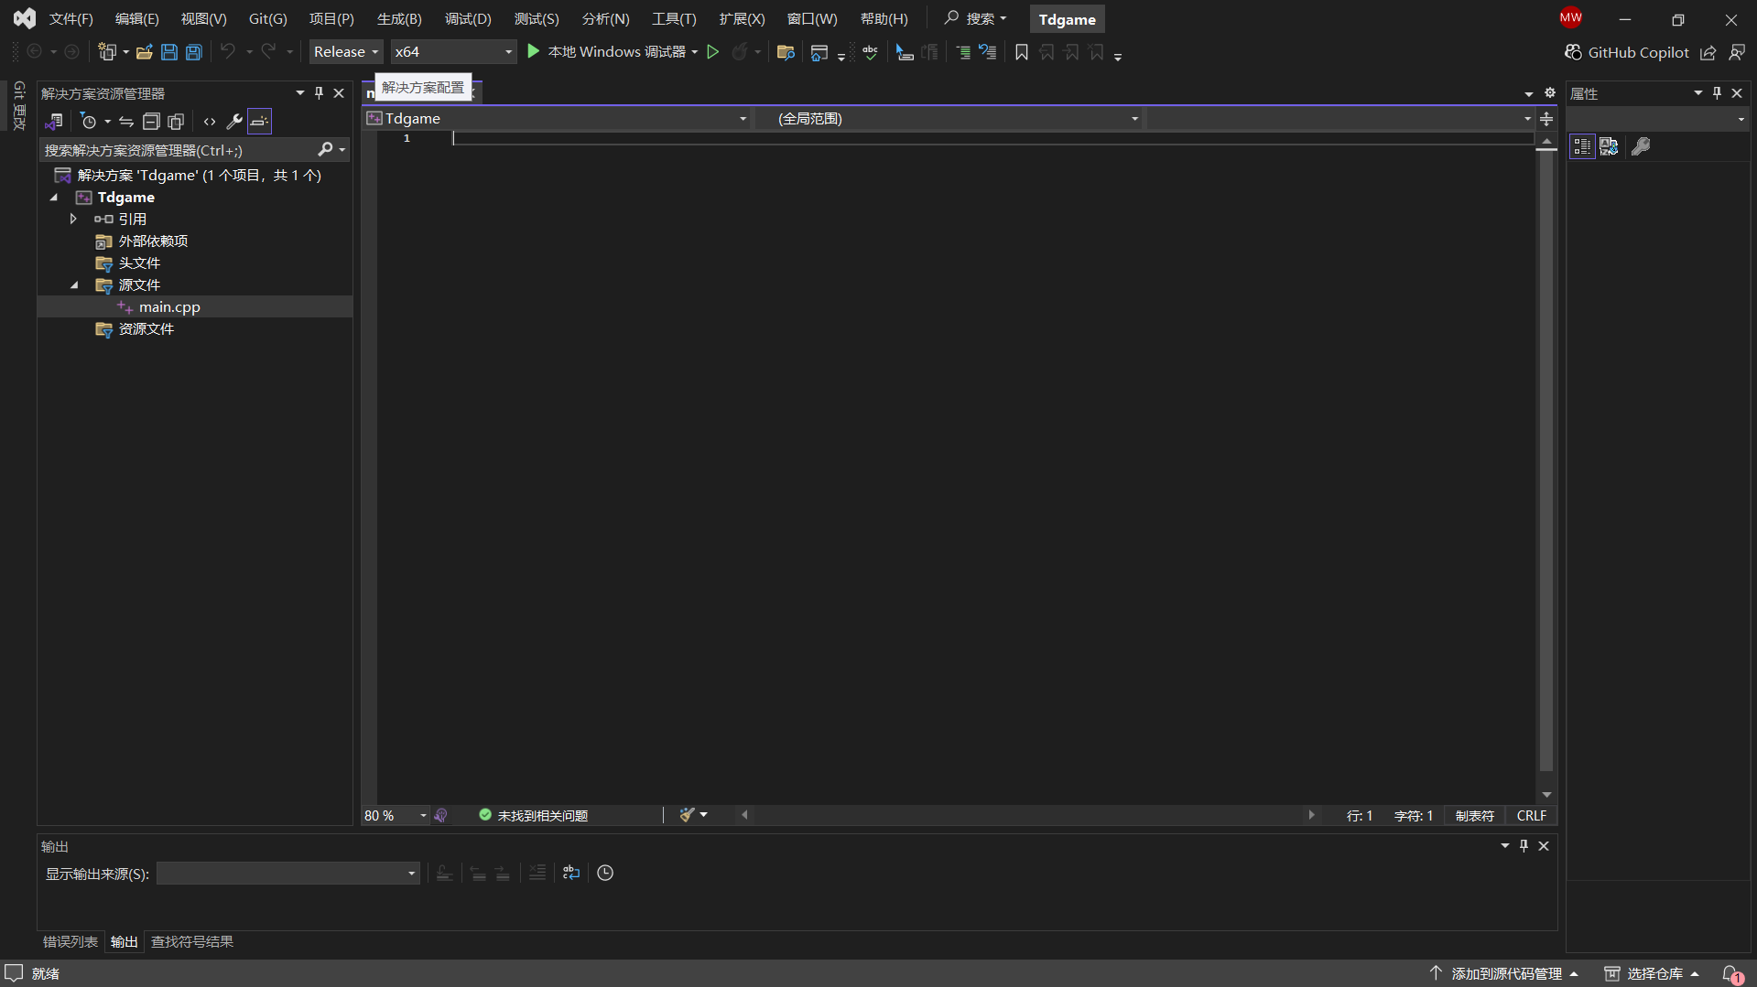Open the Solution Explorer properties wrench icon
This screenshot has width=1757, height=987.
(233, 122)
